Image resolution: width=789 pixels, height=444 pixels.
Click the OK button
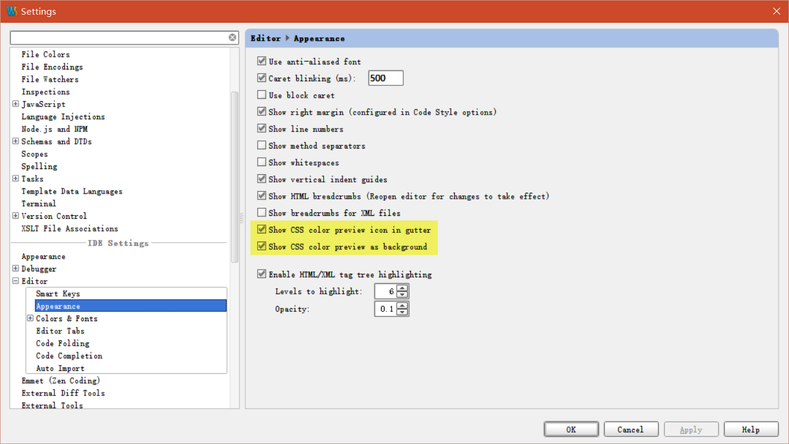coord(571,429)
